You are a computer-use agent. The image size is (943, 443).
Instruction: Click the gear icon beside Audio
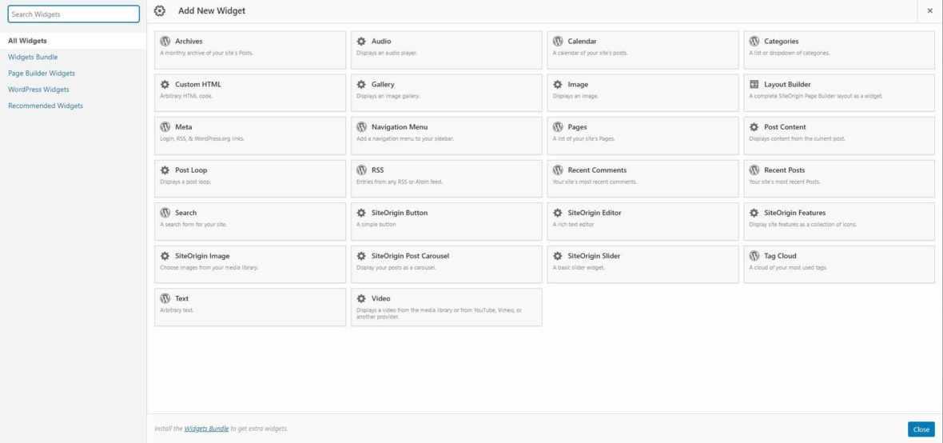[x=361, y=42]
